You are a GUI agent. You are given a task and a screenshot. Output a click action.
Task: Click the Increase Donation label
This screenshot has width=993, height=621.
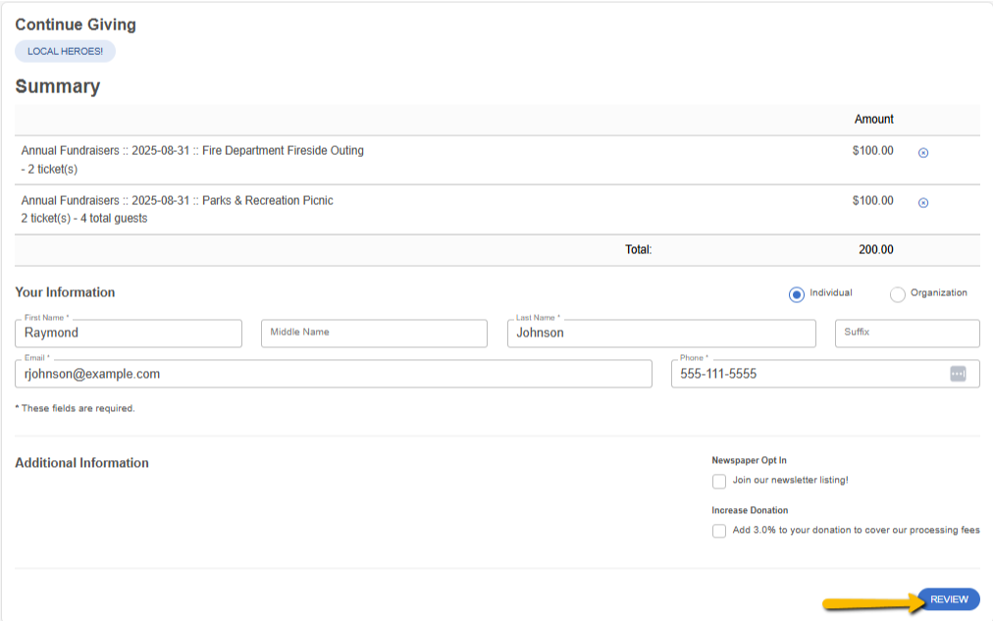point(750,510)
